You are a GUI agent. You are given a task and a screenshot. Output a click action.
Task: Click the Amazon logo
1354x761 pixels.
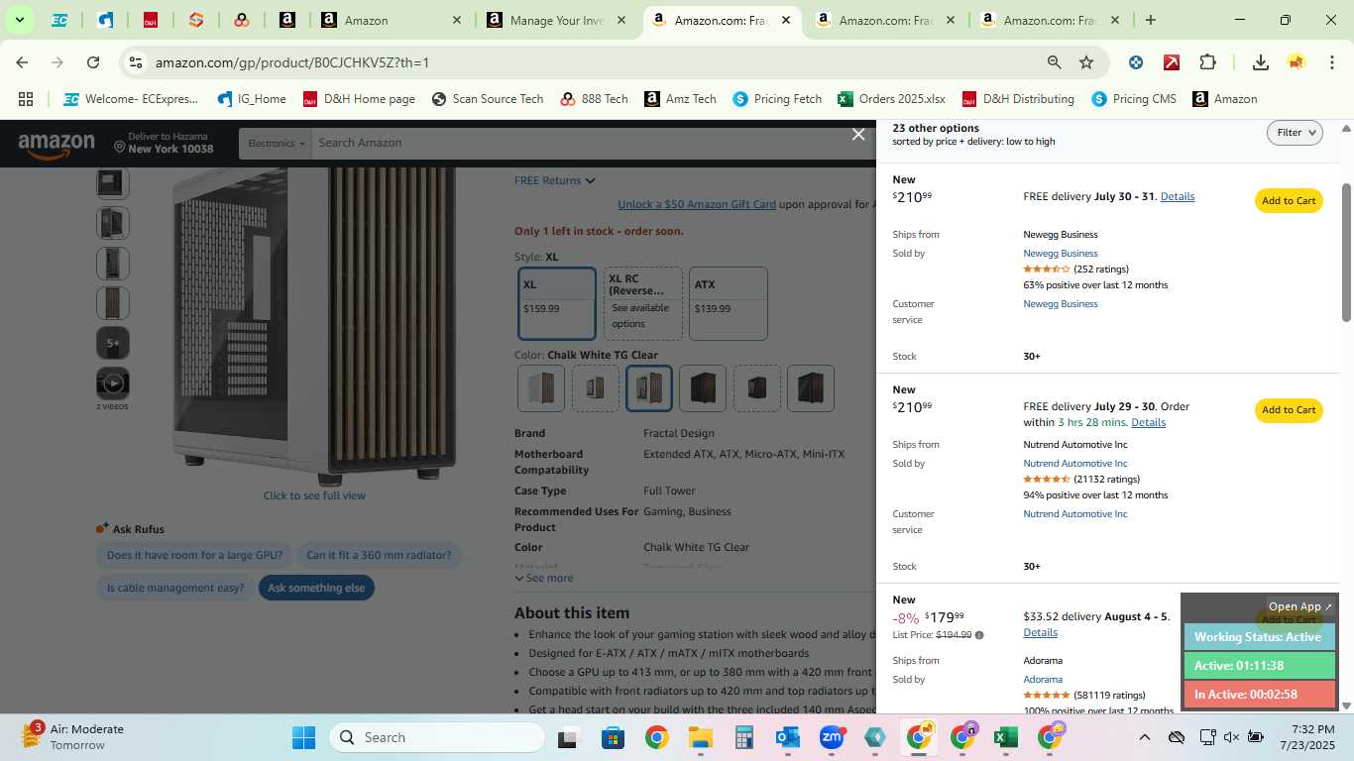point(56,145)
